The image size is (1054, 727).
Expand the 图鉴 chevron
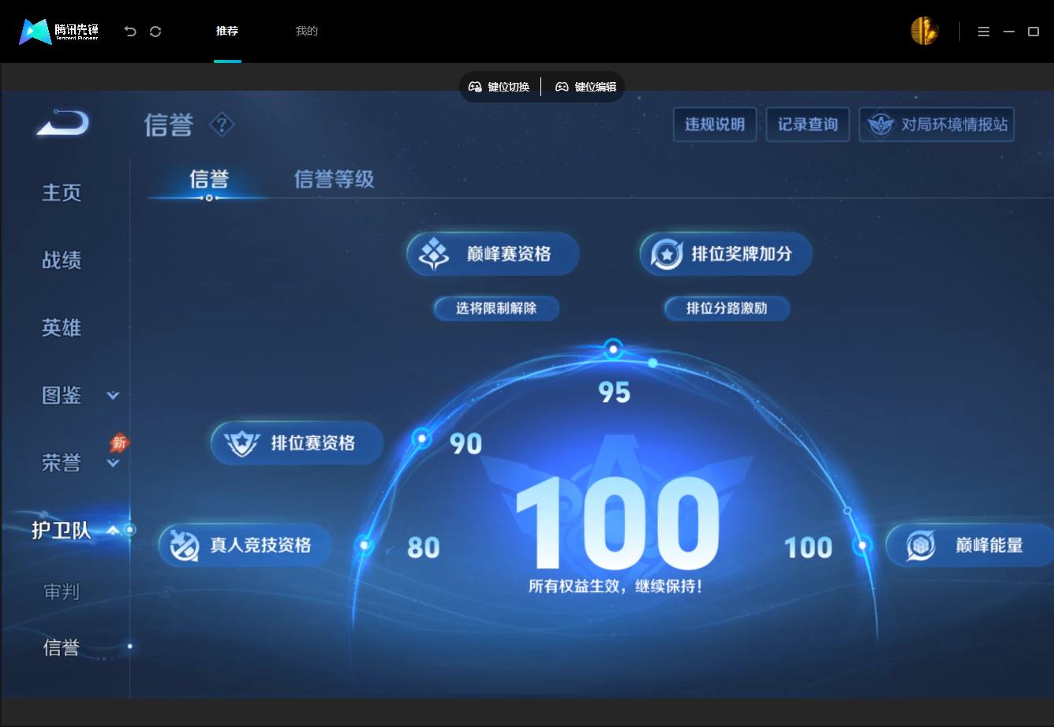point(113,395)
